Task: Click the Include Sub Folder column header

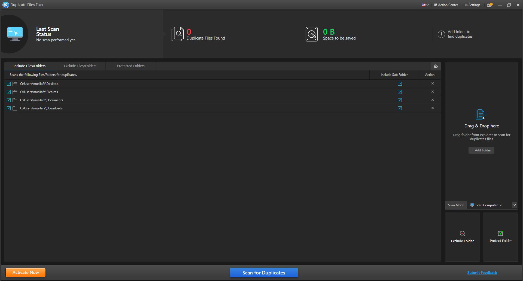Action: tap(394, 75)
